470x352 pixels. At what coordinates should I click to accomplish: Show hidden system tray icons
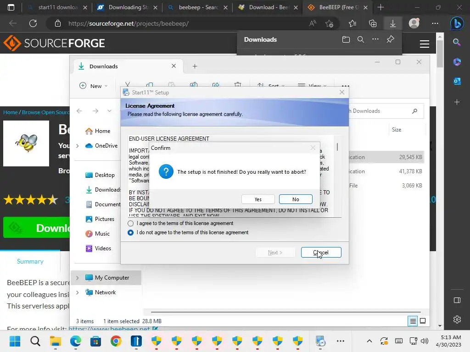click(x=369, y=341)
